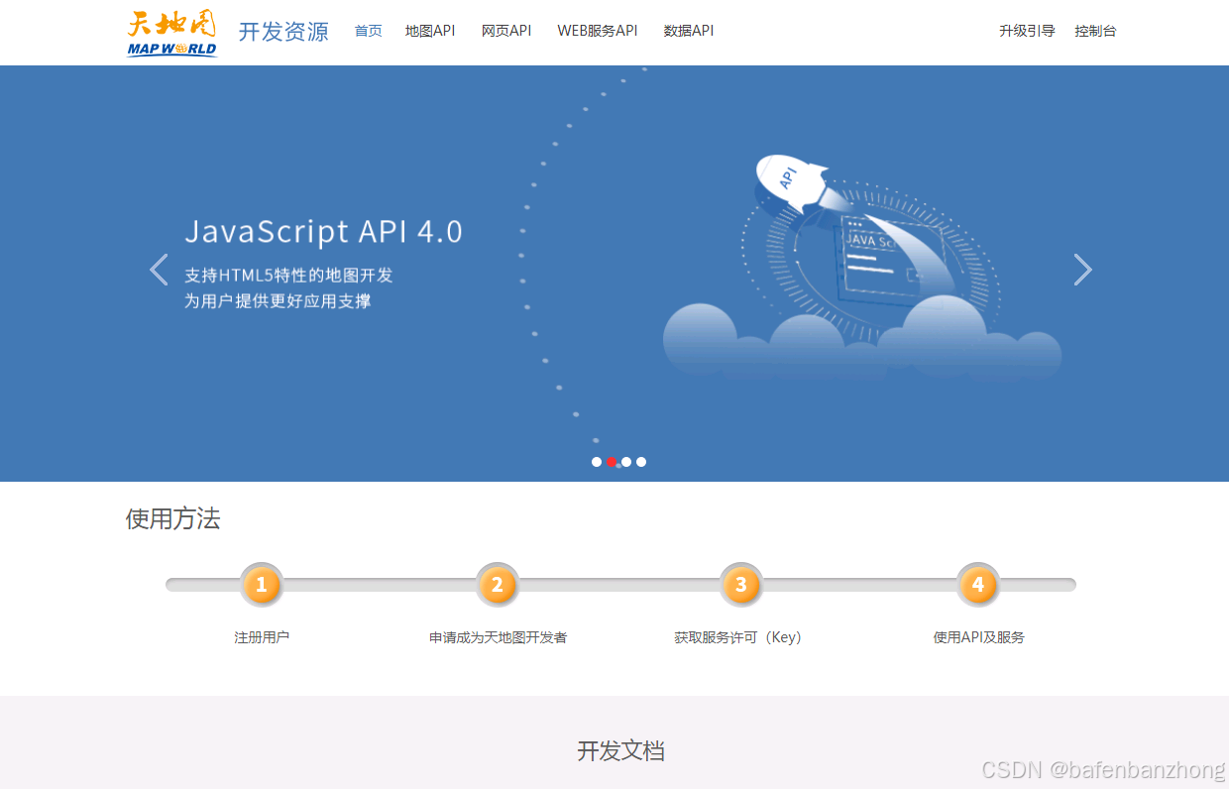Open the 网页API menu
Image resolution: width=1229 pixels, height=789 pixels.
[506, 31]
